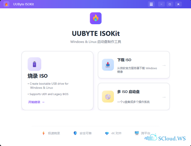
Task: Select the 烧录 ISO heading
Action: click(x=38, y=76)
